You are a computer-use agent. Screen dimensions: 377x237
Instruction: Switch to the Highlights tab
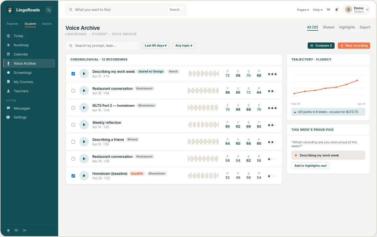(x=347, y=27)
